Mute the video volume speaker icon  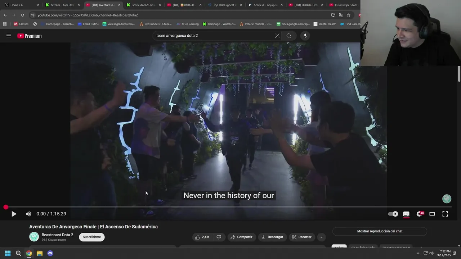point(28,214)
